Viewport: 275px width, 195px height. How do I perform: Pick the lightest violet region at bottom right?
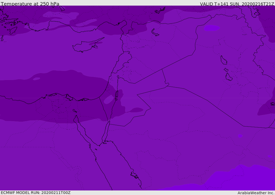(x=242, y=179)
